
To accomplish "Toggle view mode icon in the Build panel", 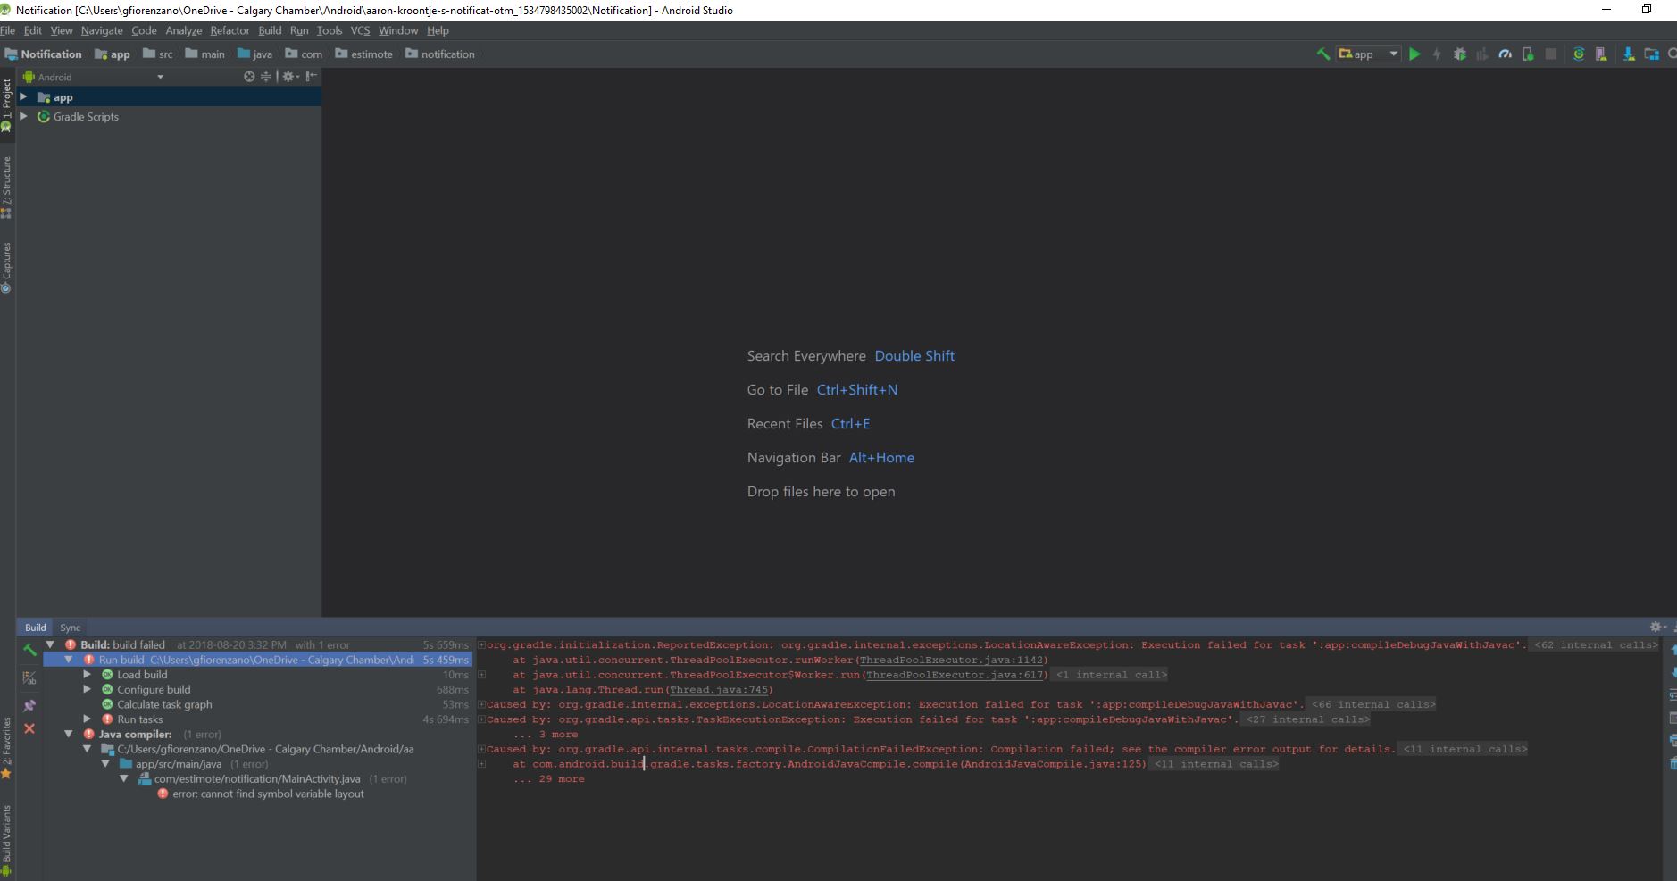I will click(29, 678).
